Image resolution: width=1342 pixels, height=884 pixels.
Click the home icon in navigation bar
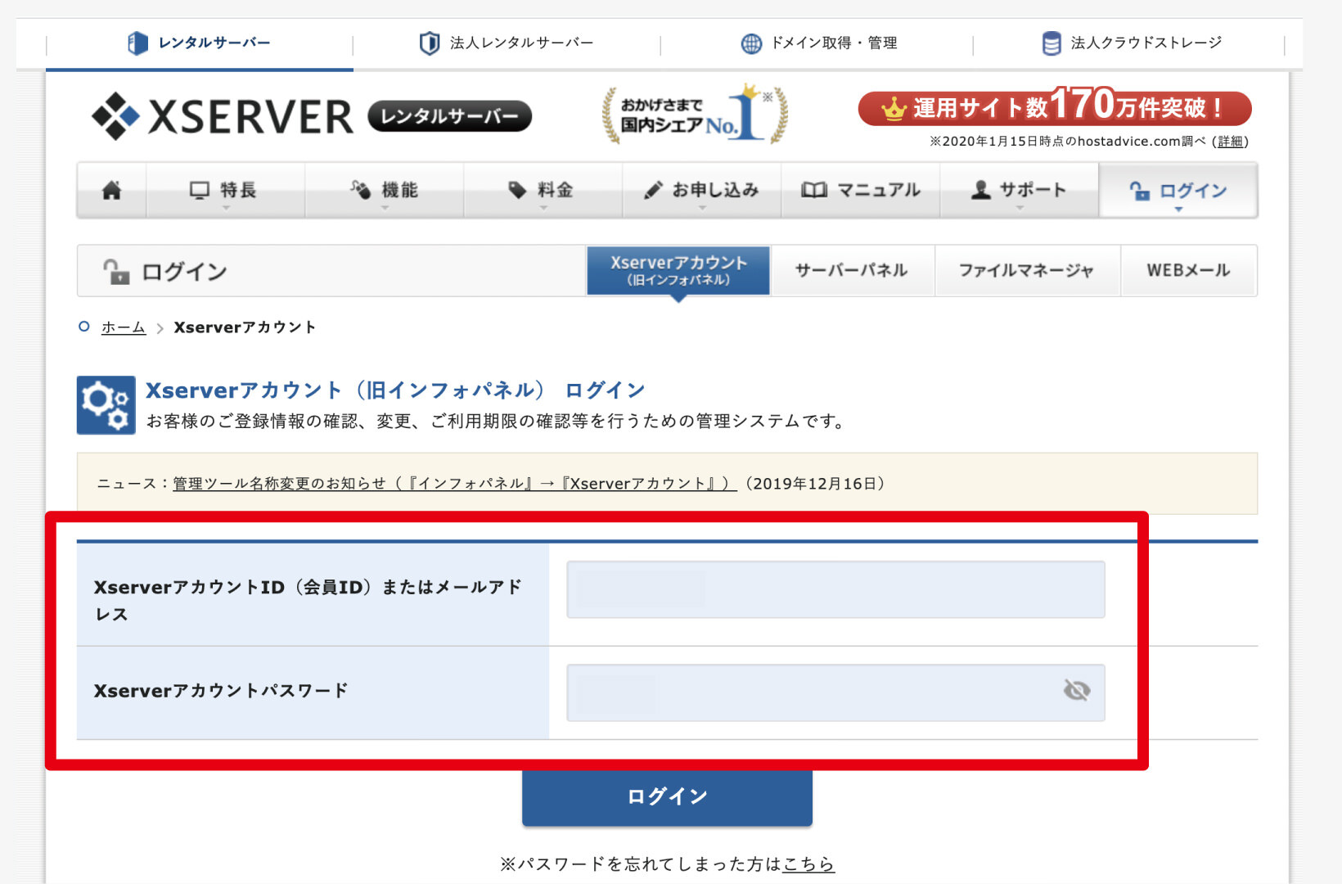111,191
